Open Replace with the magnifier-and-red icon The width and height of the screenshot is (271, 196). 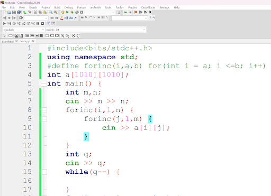point(56,12)
